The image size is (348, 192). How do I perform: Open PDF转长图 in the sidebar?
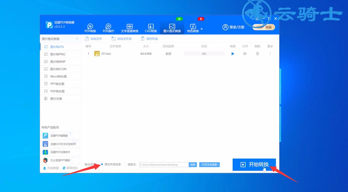60,91
